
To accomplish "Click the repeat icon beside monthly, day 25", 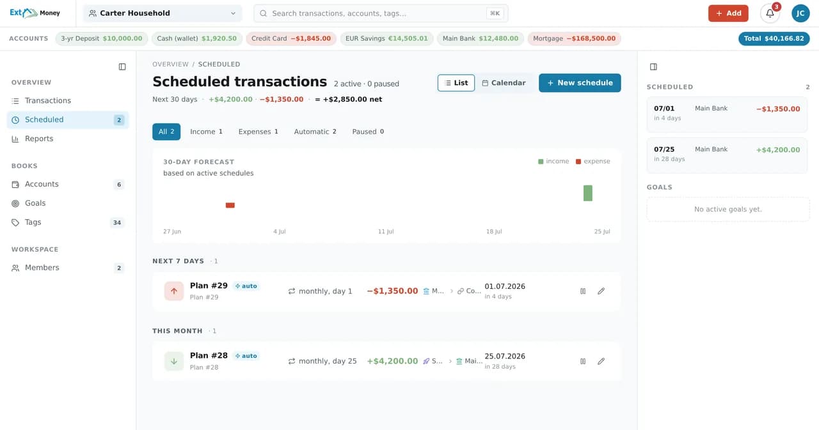I will (x=292, y=362).
